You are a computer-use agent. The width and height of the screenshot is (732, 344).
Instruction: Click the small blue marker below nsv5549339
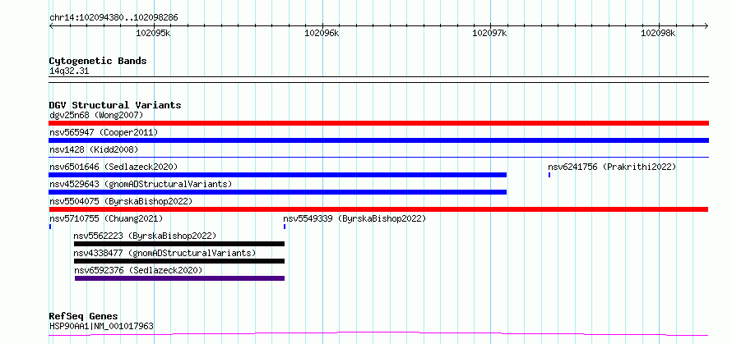(x=285, y=227)
